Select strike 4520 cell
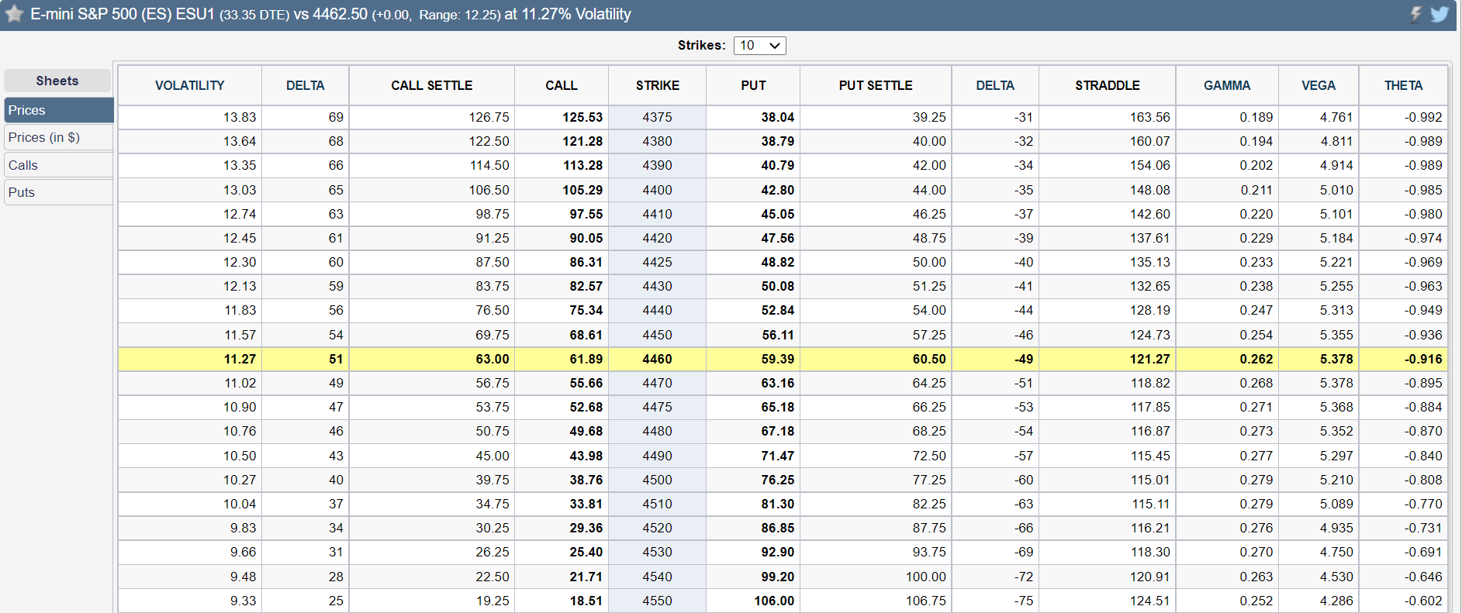Image resolution: width=1462 pixels, height=613 pixels. point(658,528)
